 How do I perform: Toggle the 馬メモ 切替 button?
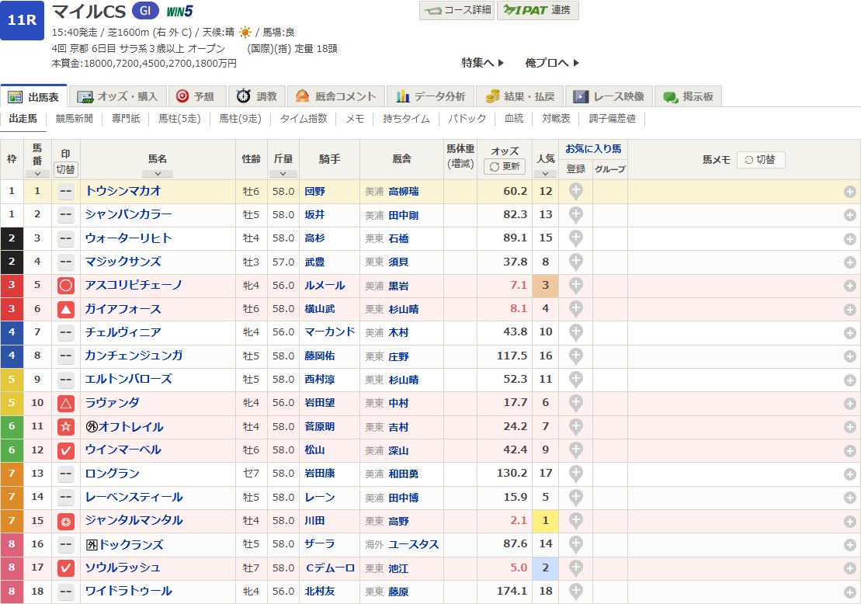click(x=760, y=159)
